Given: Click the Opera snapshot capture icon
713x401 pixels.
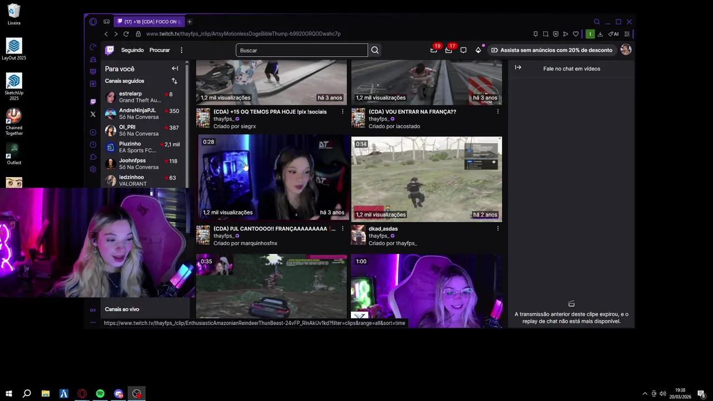Looking at the screenshot, I should click(545, 34).
